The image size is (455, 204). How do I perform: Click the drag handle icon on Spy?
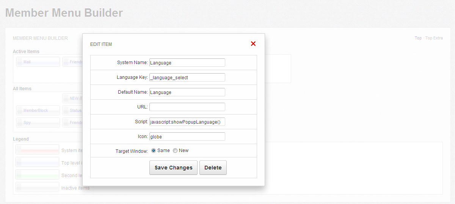coord(19,122)
